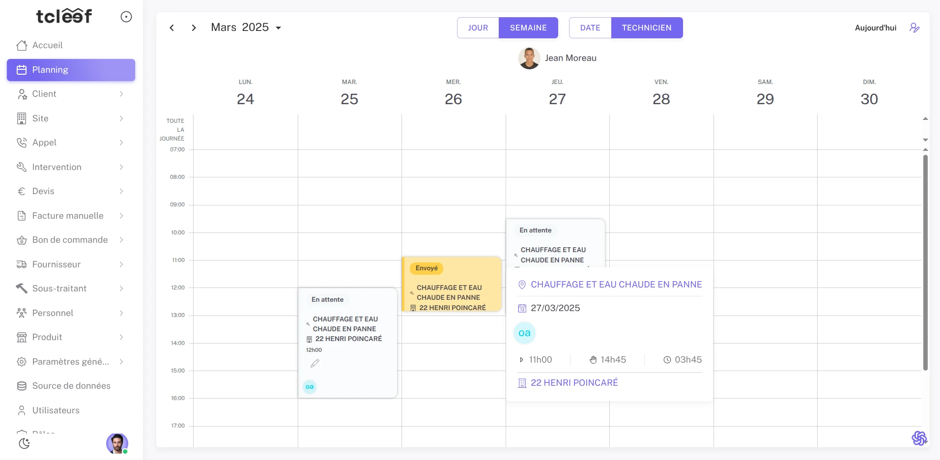940x460 pixels.
Task: Expand the Devis submenu
Action: [121, 191]
